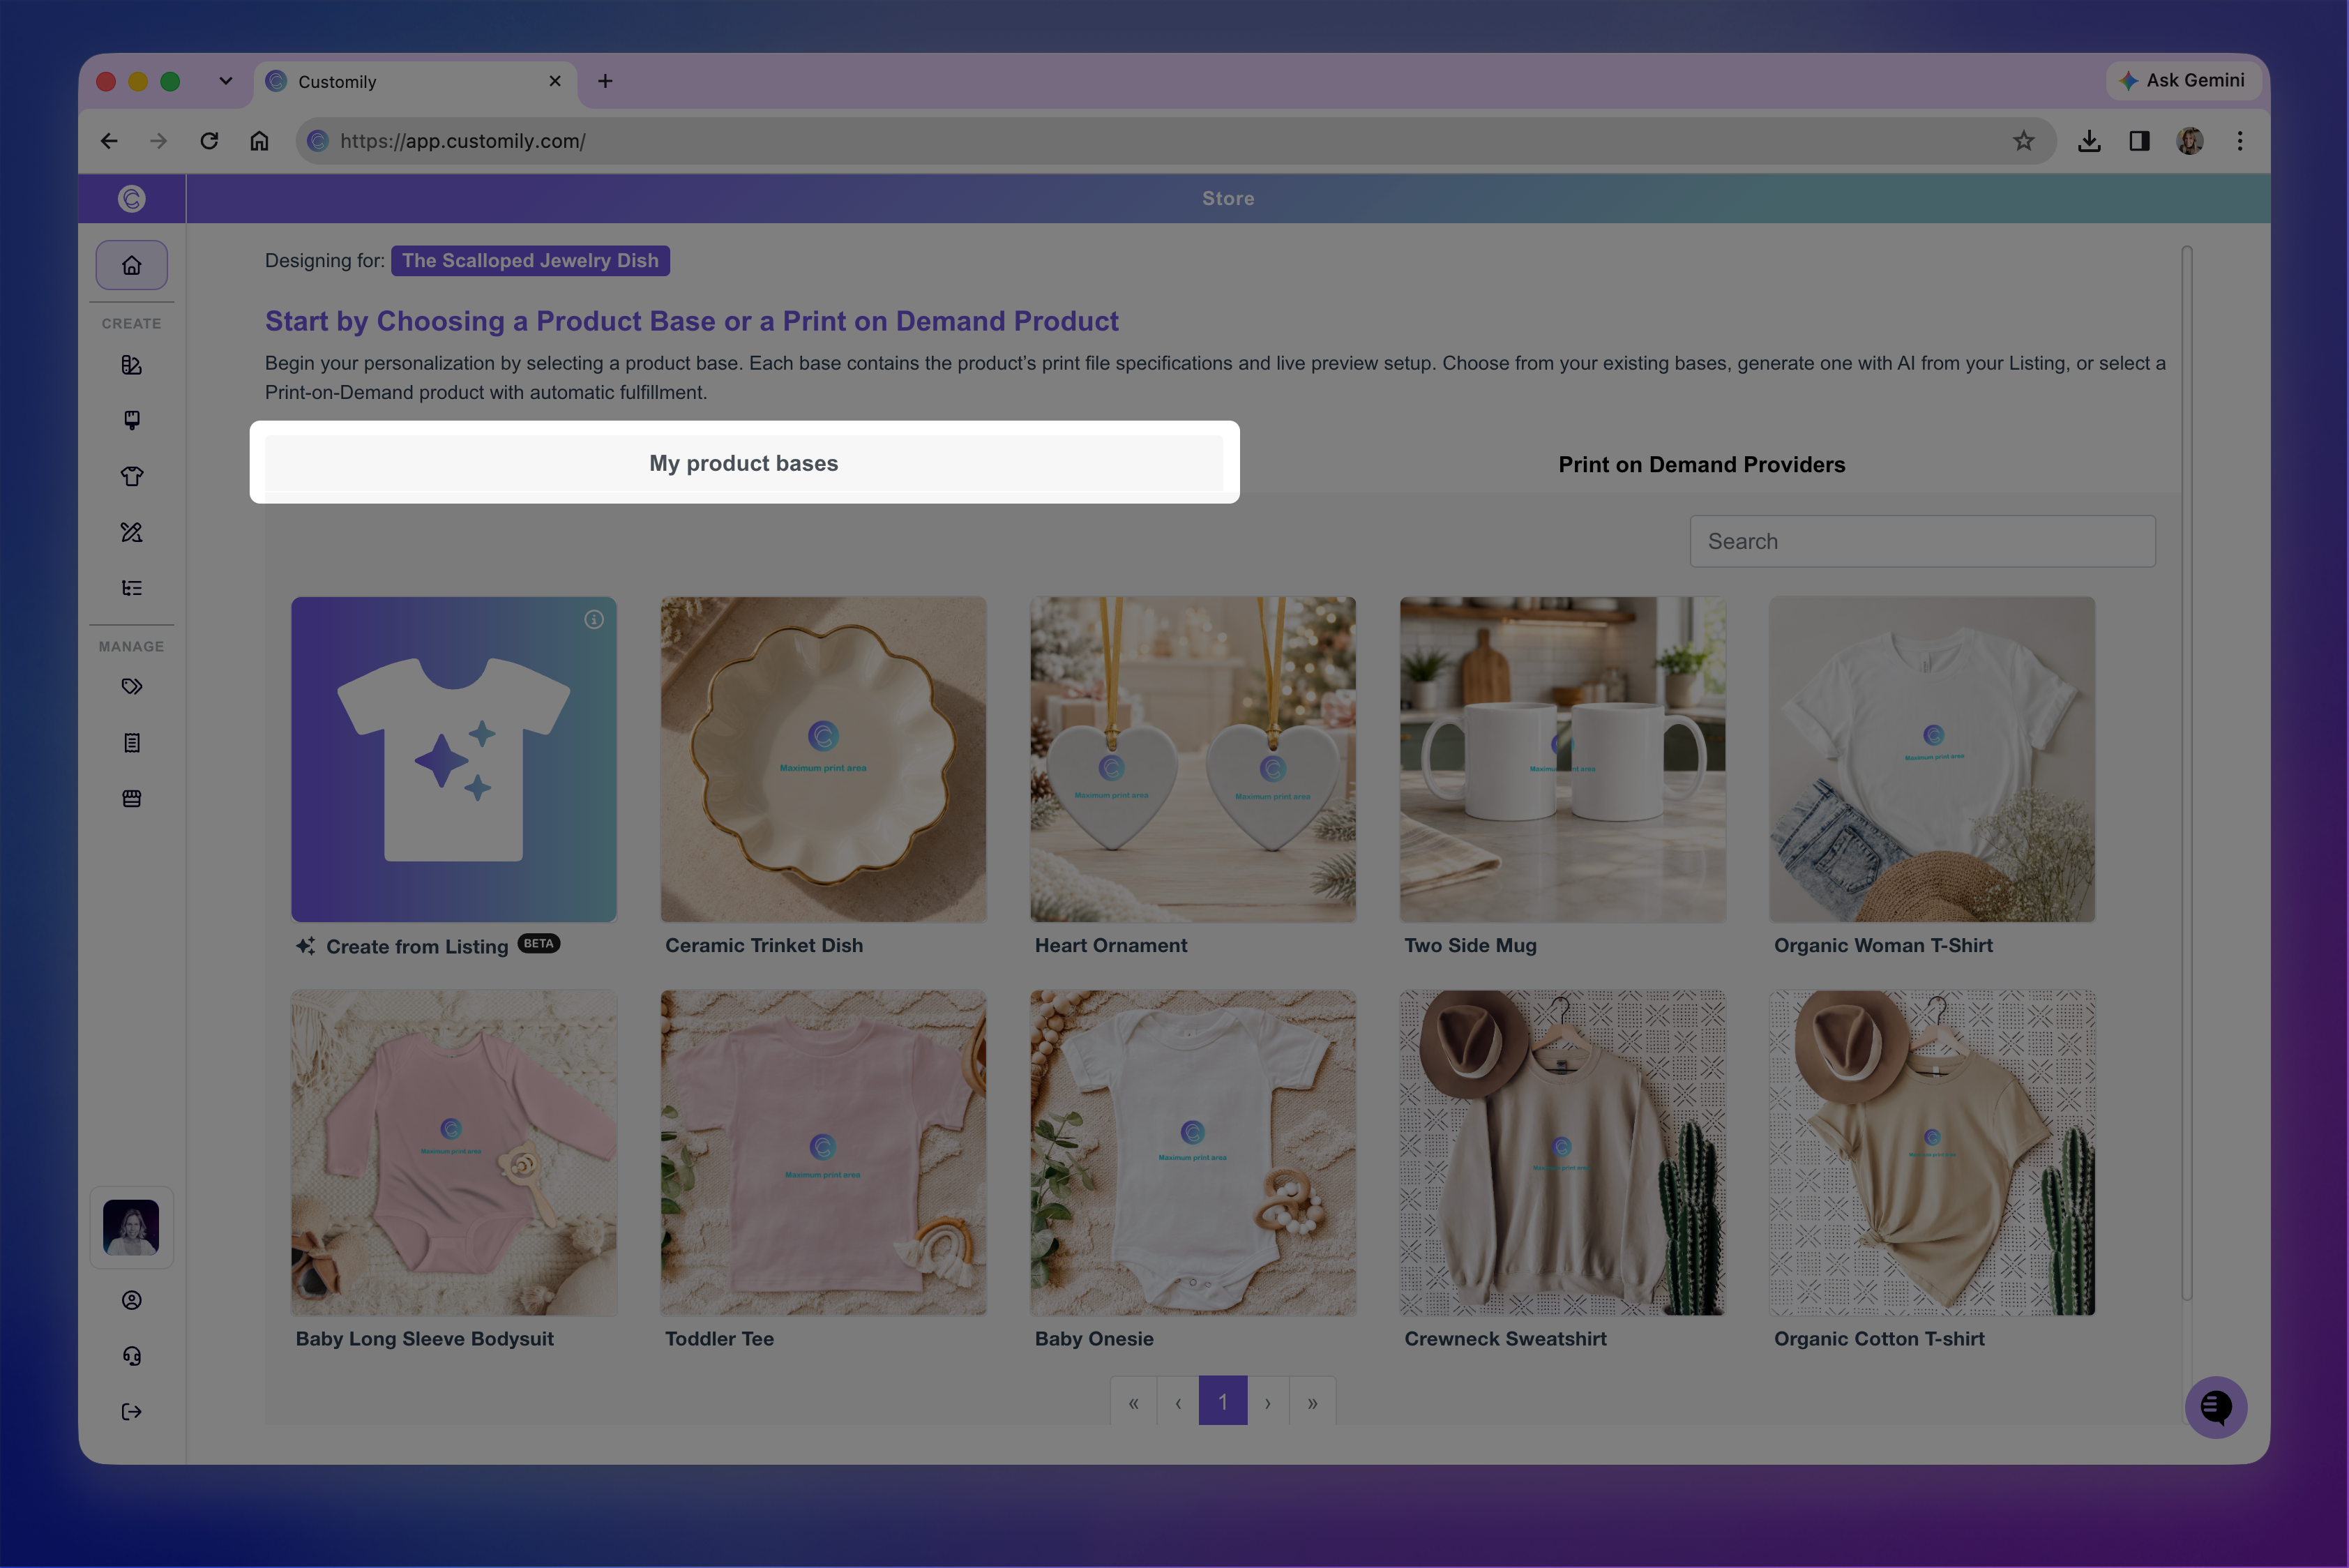Image resolution: width=2349 pixels, height=1568 pixels.
Task: Open the store icon under MANAGE
Action: tap(131, 798)
